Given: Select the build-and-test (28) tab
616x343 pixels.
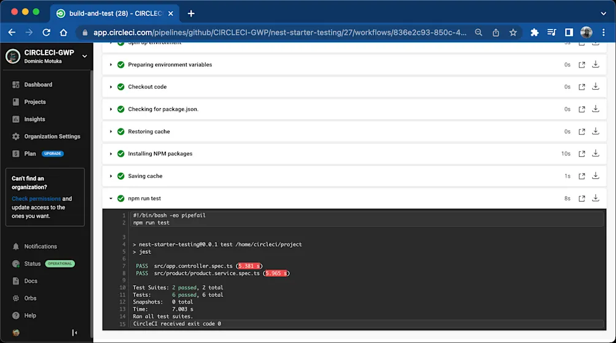Looking at the screenshot, I should pyautogui.click(x=114, y=14).
